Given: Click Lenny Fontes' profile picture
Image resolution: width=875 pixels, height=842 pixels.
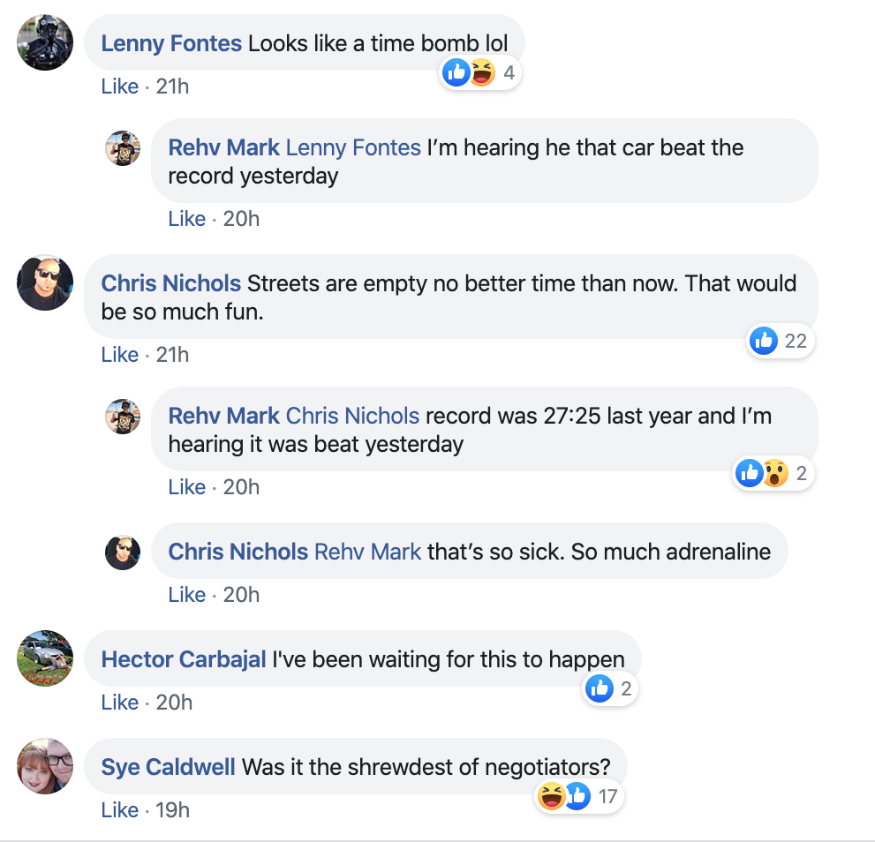Looking at the screenshot, I should pyautogui.click(x=45, y=42).
